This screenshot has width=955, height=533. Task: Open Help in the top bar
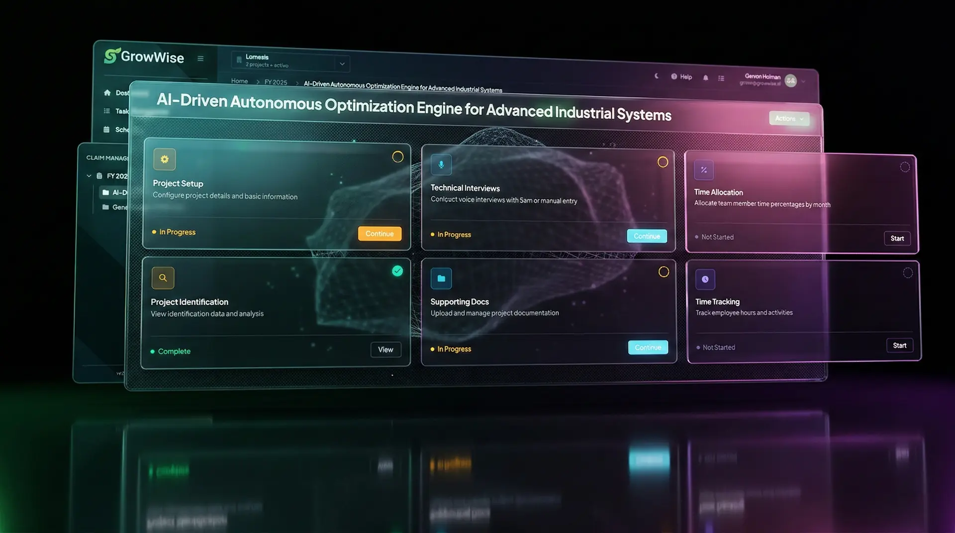coord(681,77)
